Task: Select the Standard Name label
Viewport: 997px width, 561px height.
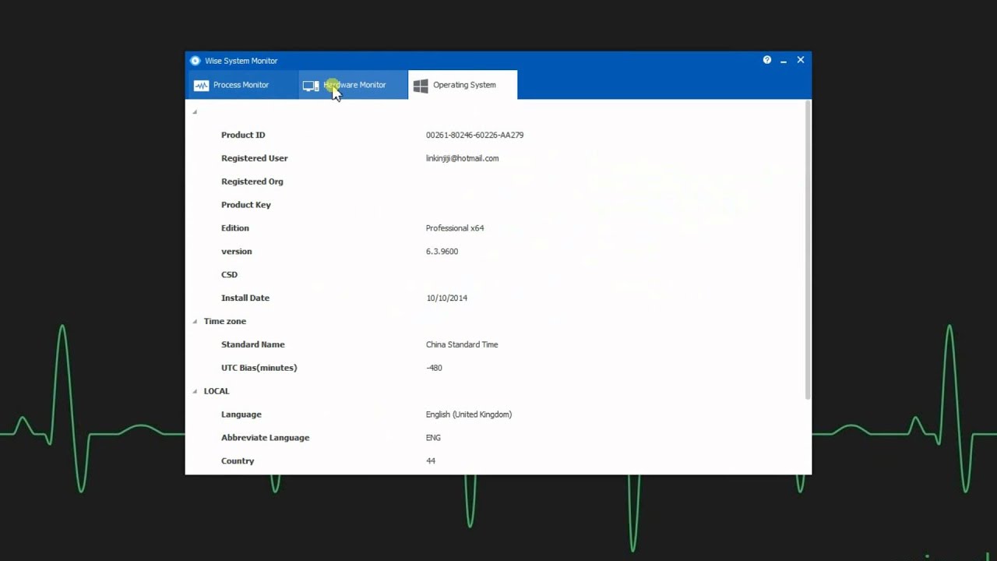Action: click(253, 344)
